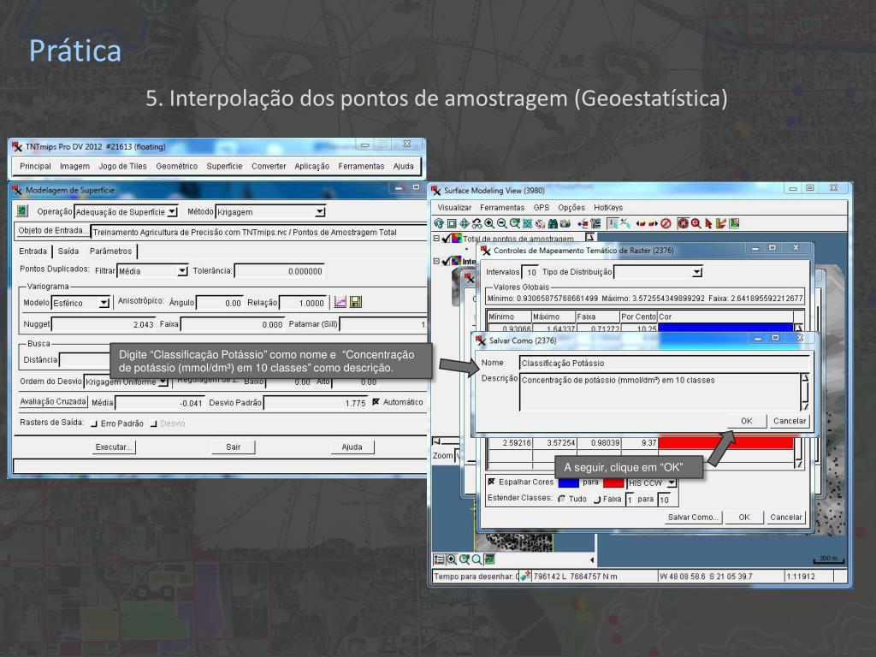Viewport: 876px width, 657px height.
Task: Click the red color bar in the 2.59216 row
Action: [725, 443]
